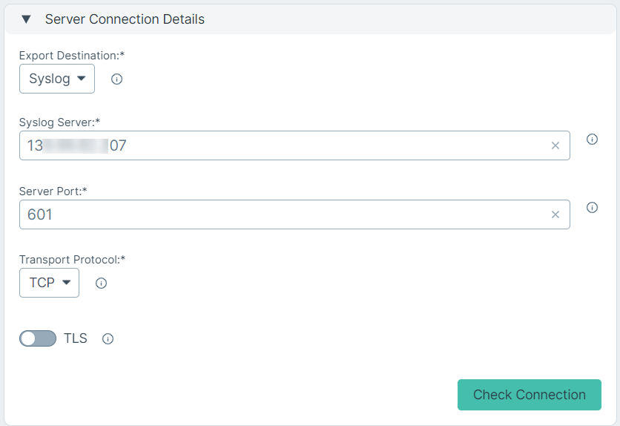The image size is (620, 426).
Task: Clear the Syslog Server field with X
Action: coord(555,145)
